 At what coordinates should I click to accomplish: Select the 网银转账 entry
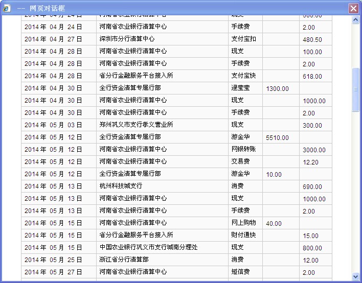(243, 149)
